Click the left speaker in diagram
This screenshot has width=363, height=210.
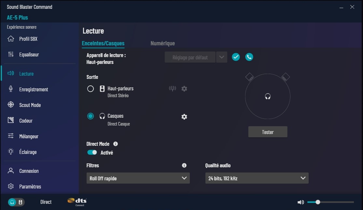pos(250,77)
